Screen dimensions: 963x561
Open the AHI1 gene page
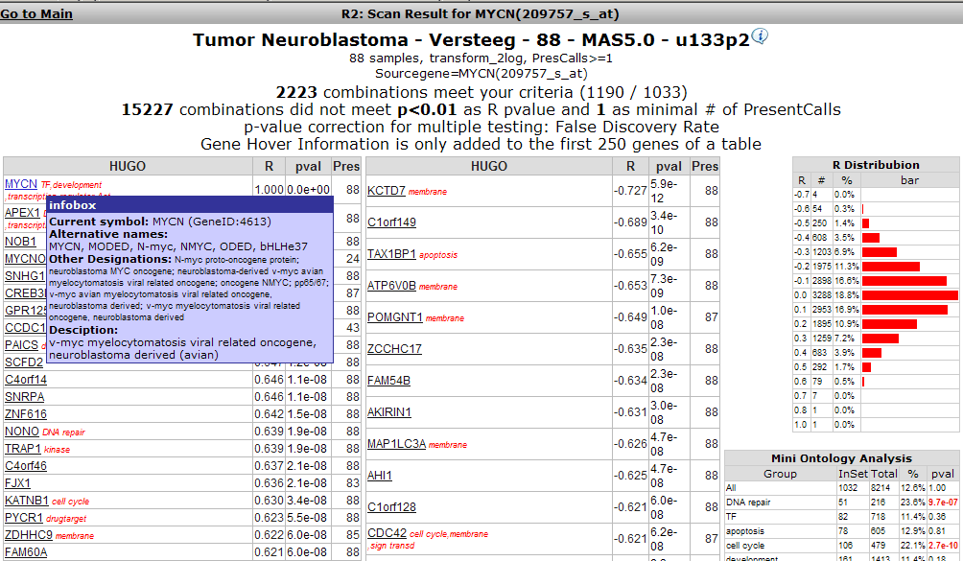(x=379, y=476)
